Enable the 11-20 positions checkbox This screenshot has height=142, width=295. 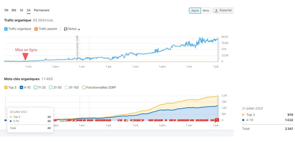pyautogui.click(x=36, y=87)
